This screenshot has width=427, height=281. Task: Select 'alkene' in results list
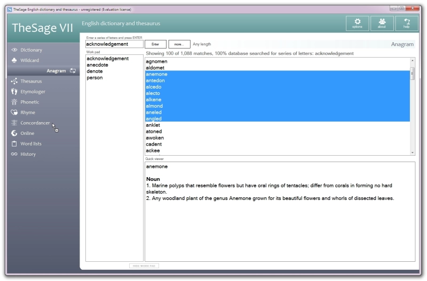click(278, 100)
